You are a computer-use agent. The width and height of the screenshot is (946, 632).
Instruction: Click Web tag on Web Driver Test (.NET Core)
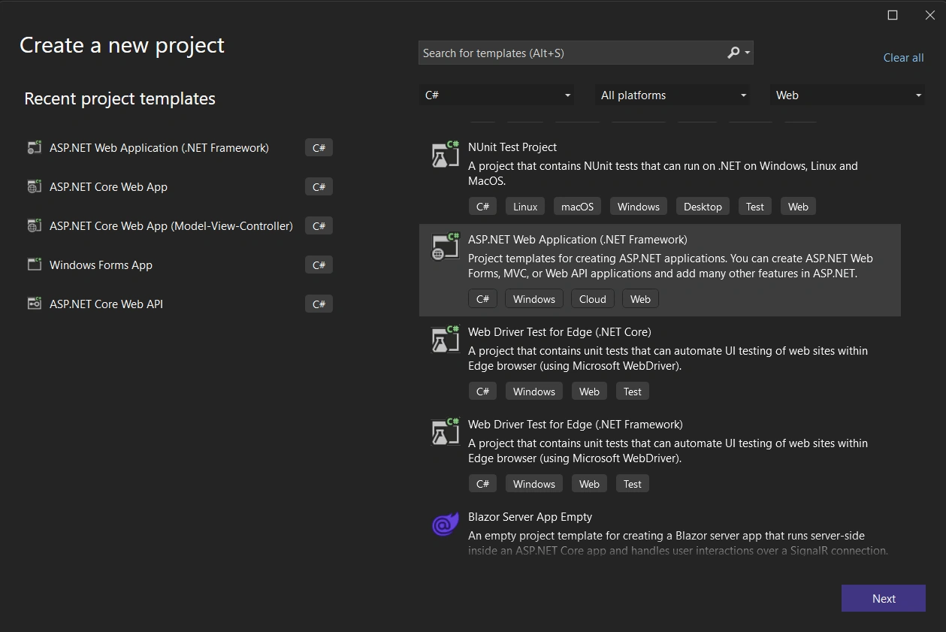click(x=590, y=392)
